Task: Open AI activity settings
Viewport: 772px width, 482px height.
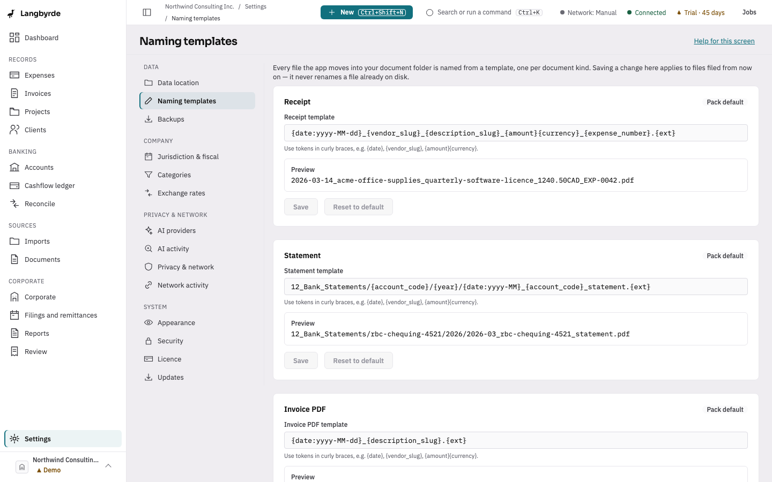Action: [x=197, y=249]
